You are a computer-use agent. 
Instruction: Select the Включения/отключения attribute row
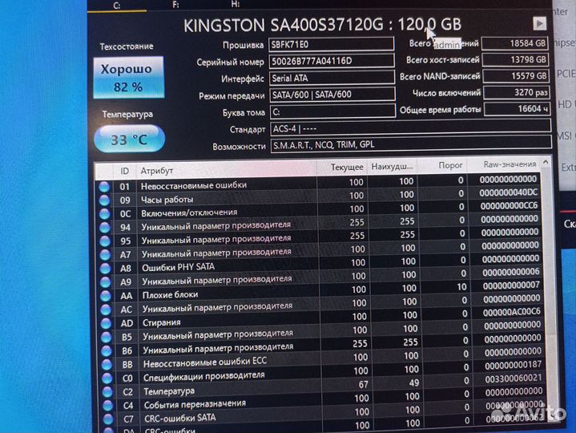coord(319,210)
